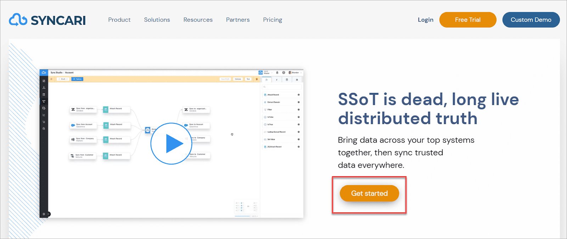Click the Get started button
The height and width of the screenshot is (239, 567).
pos(369,193)
